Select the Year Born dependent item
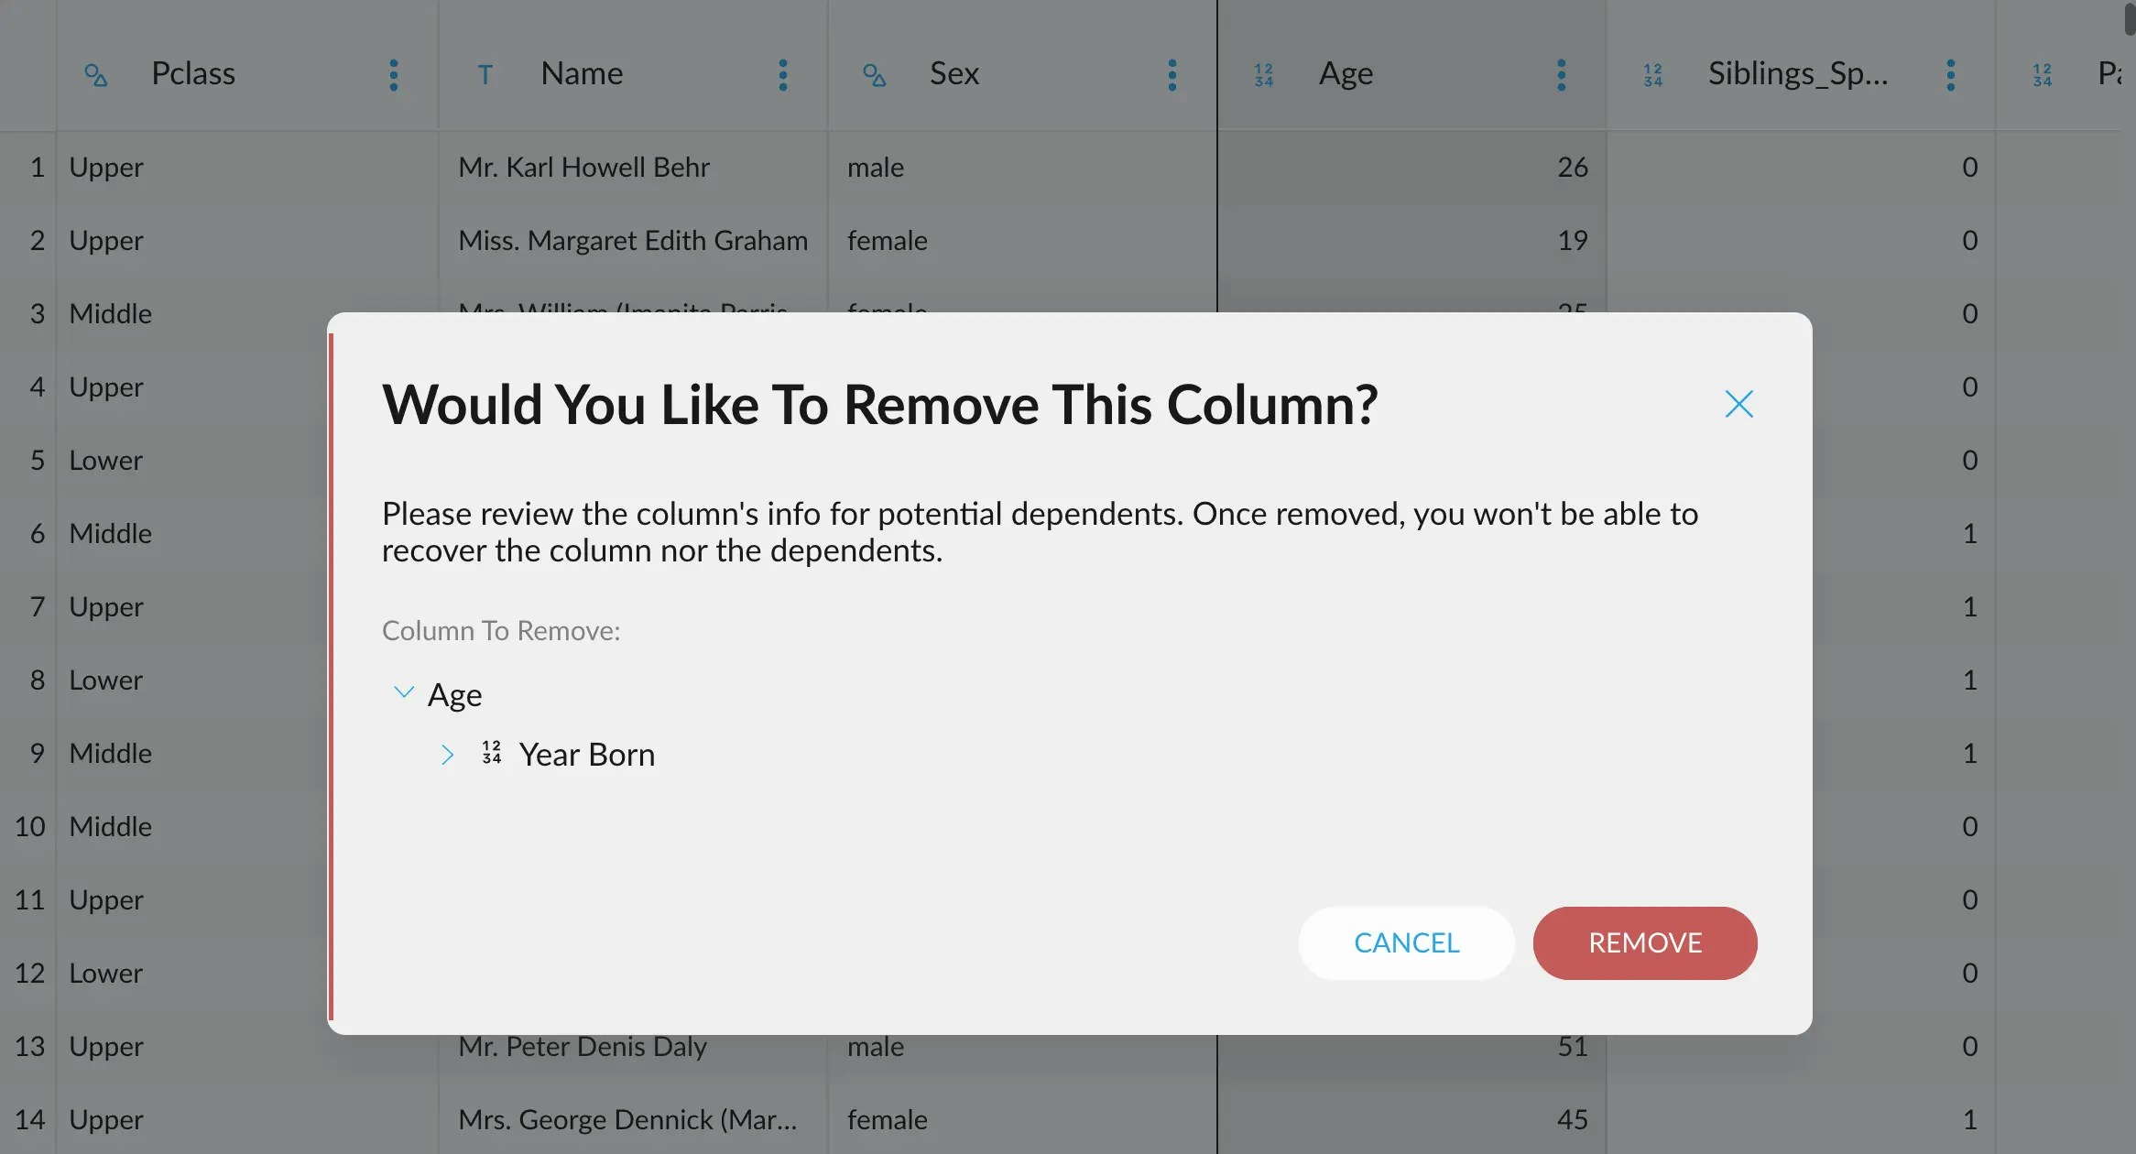The image size is (2136, 1154). [x=587, y=754]
